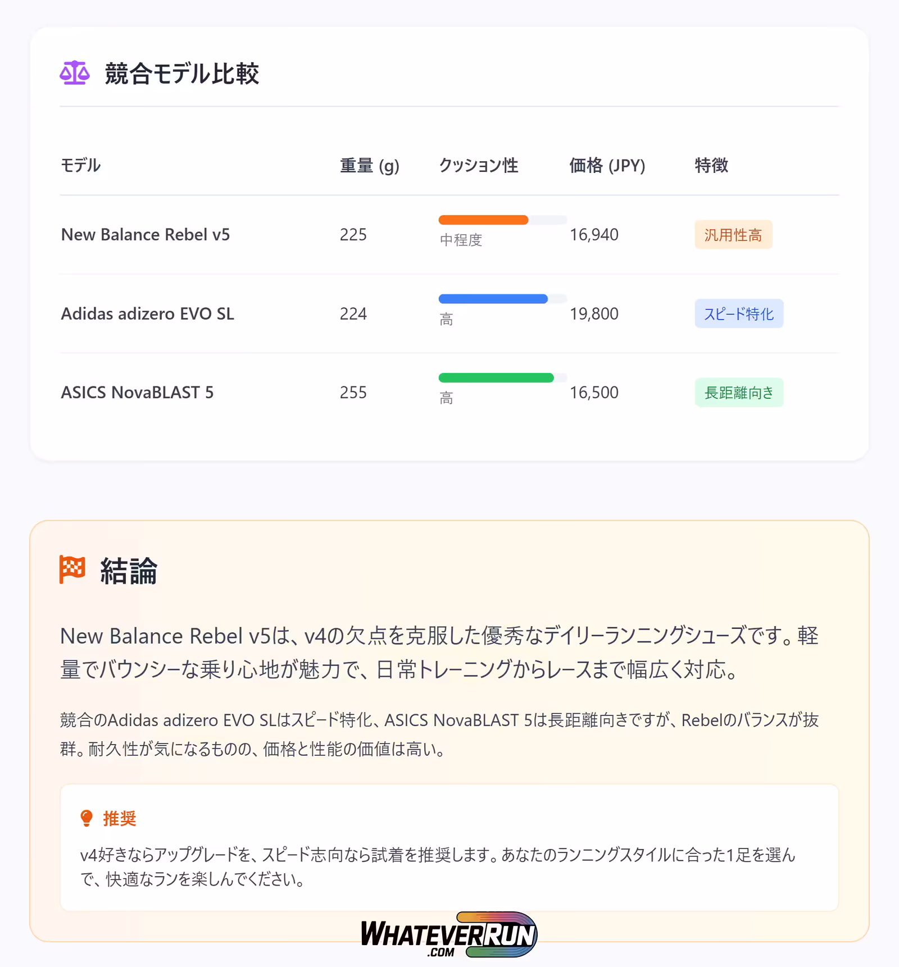Select the New Balance Rebel v5 row name
899x967 pixels.
[x=146, y=235]
